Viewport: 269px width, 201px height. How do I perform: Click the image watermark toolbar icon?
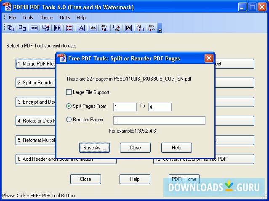click(x=93, y=28)
